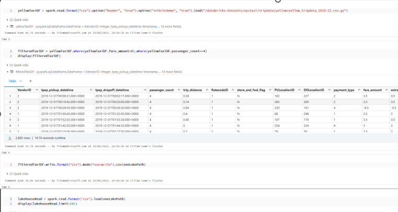The width and height of the screenshot is (398, 212).
Task: Click dropoff cell 2019-12-01T00:20:09.000+0000
Action: pyautogui.click(x=117, y=102)
